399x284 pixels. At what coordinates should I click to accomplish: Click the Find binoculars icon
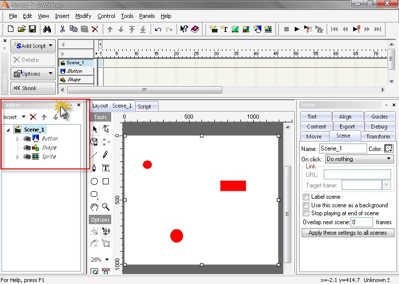pos(47,29)
